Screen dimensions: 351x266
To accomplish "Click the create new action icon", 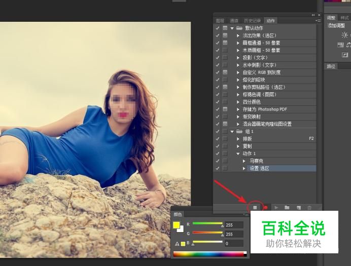I will tap(299, 208).
